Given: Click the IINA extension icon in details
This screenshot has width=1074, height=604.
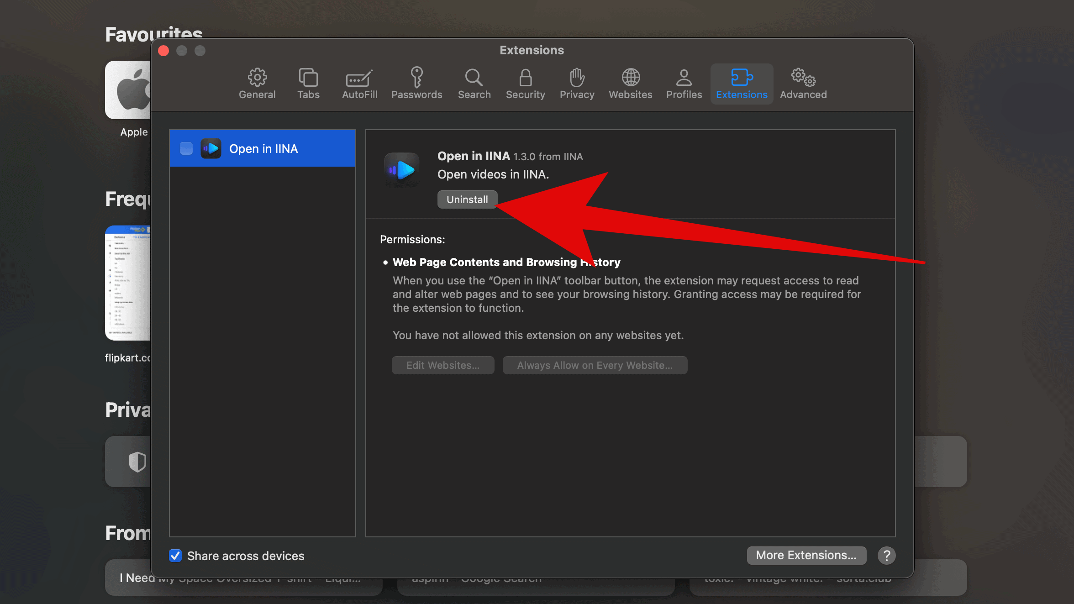Looking at the screenshot, I should pos(402,170).
